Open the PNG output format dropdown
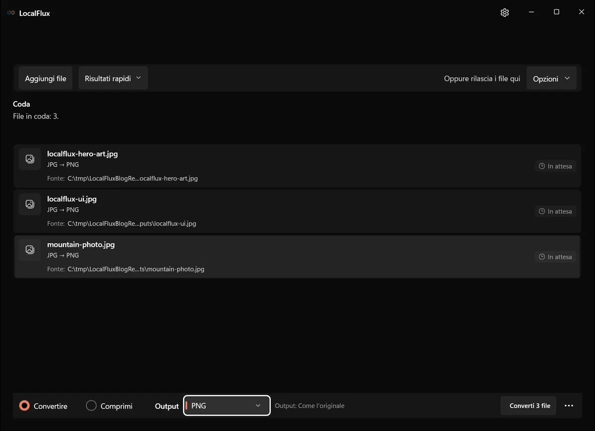Image resolution: width=595 pixels, height=431 pixels. 227,406
